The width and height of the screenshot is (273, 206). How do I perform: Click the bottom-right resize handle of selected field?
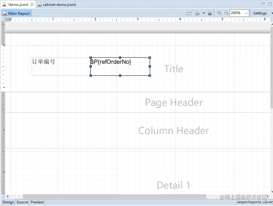click(150, 76)
